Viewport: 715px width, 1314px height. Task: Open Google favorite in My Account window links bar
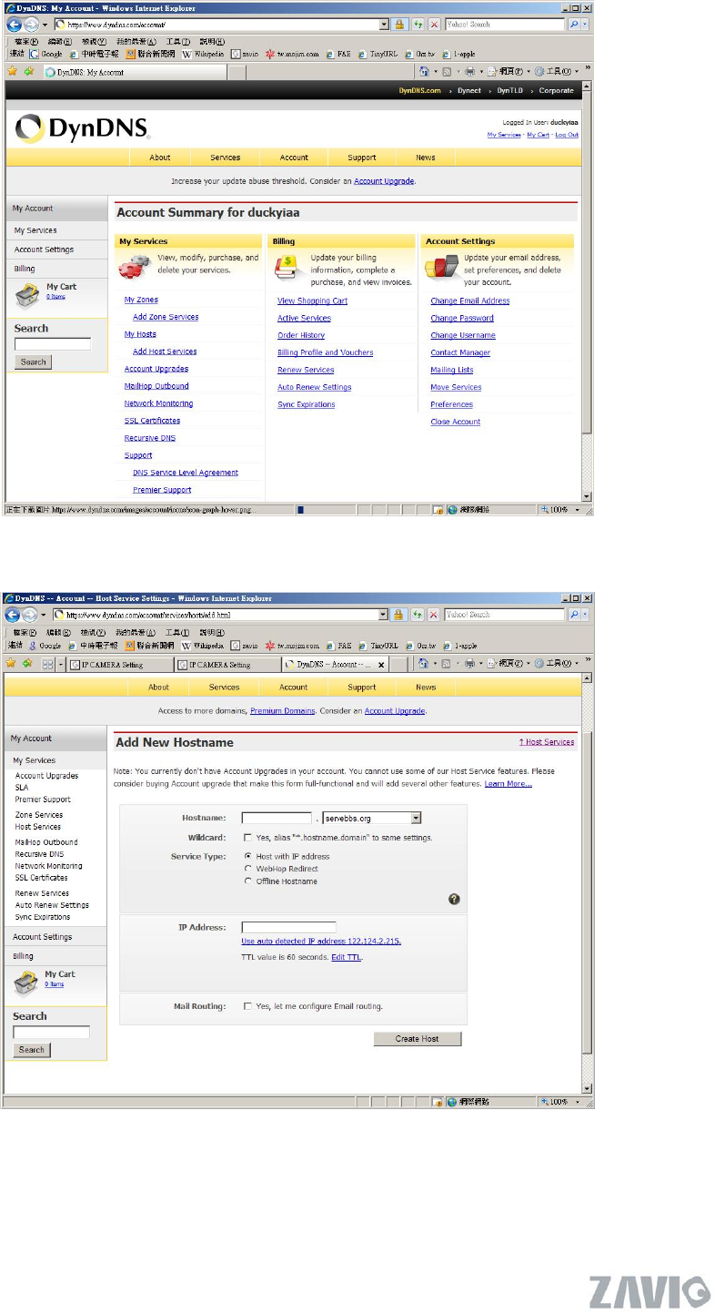click(x=45, y=54)
